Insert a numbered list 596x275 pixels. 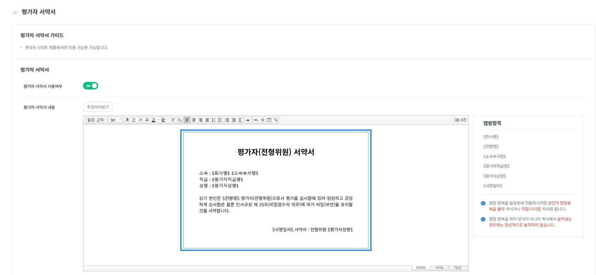click(x=214, y=120)
